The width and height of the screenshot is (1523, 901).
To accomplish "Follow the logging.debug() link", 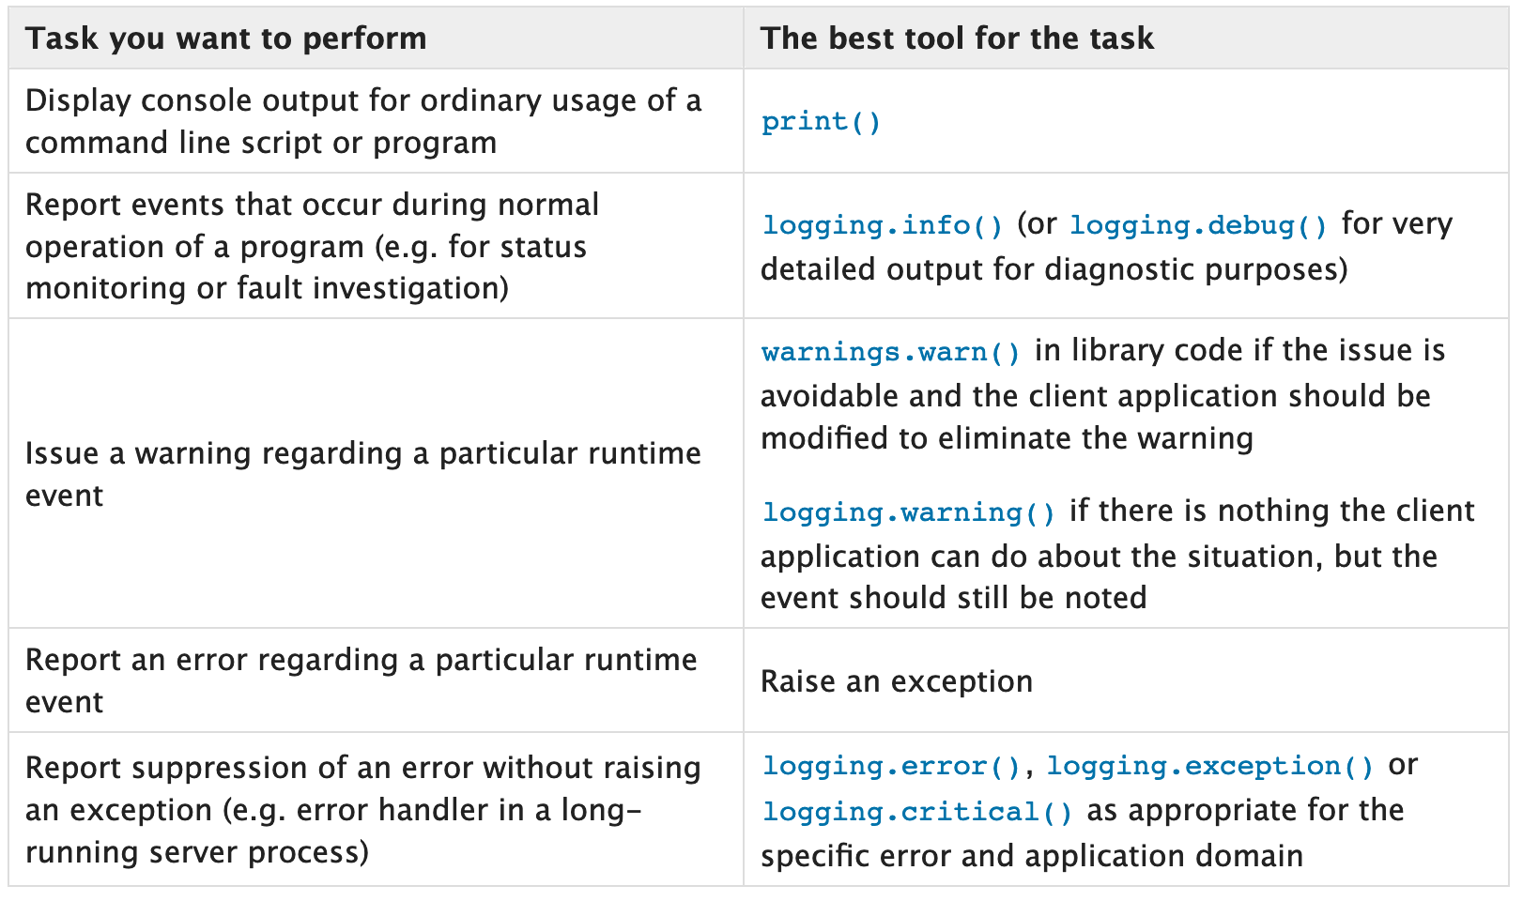I will [1198, 225].
